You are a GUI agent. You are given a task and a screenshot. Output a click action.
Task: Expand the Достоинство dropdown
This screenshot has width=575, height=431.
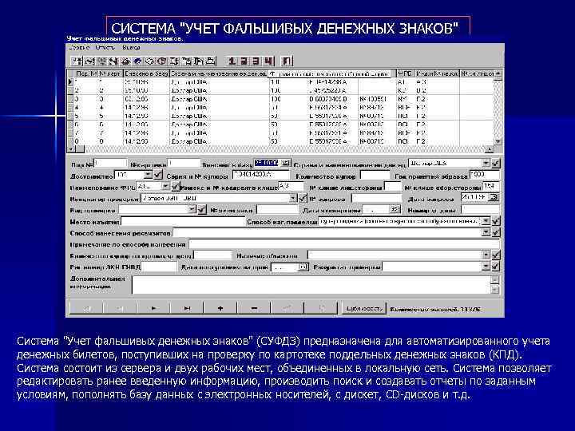(x=148, y=175)
